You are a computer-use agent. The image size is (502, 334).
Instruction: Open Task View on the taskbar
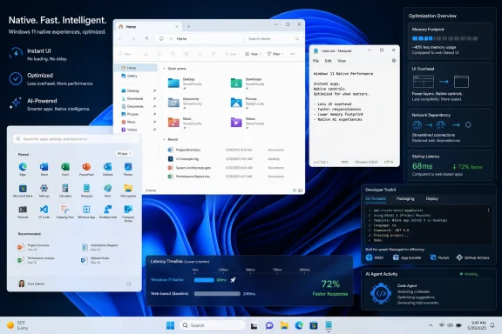pos(254,325)
